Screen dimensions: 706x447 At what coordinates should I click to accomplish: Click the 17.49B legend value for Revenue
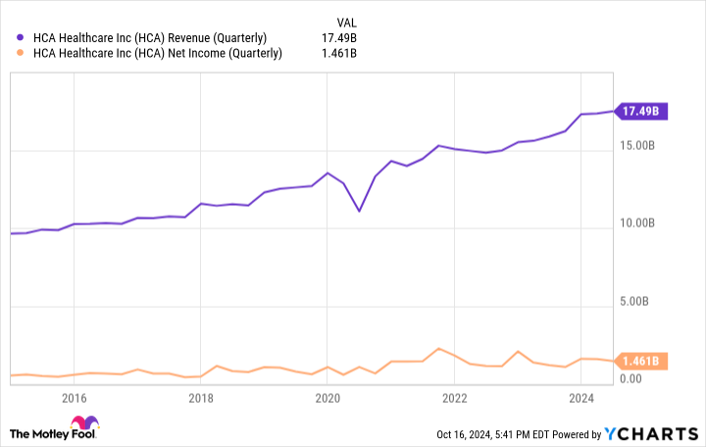(339, 38)
